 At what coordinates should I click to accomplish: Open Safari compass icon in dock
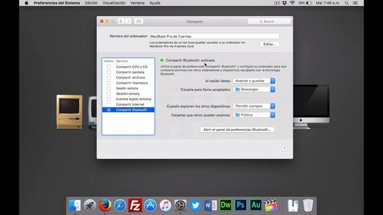120,205
